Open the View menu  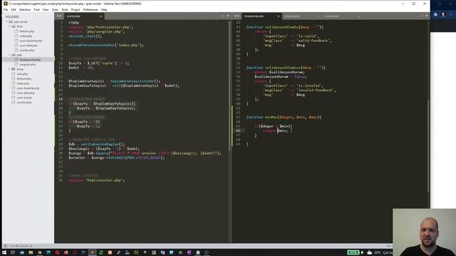click(46, 9)
